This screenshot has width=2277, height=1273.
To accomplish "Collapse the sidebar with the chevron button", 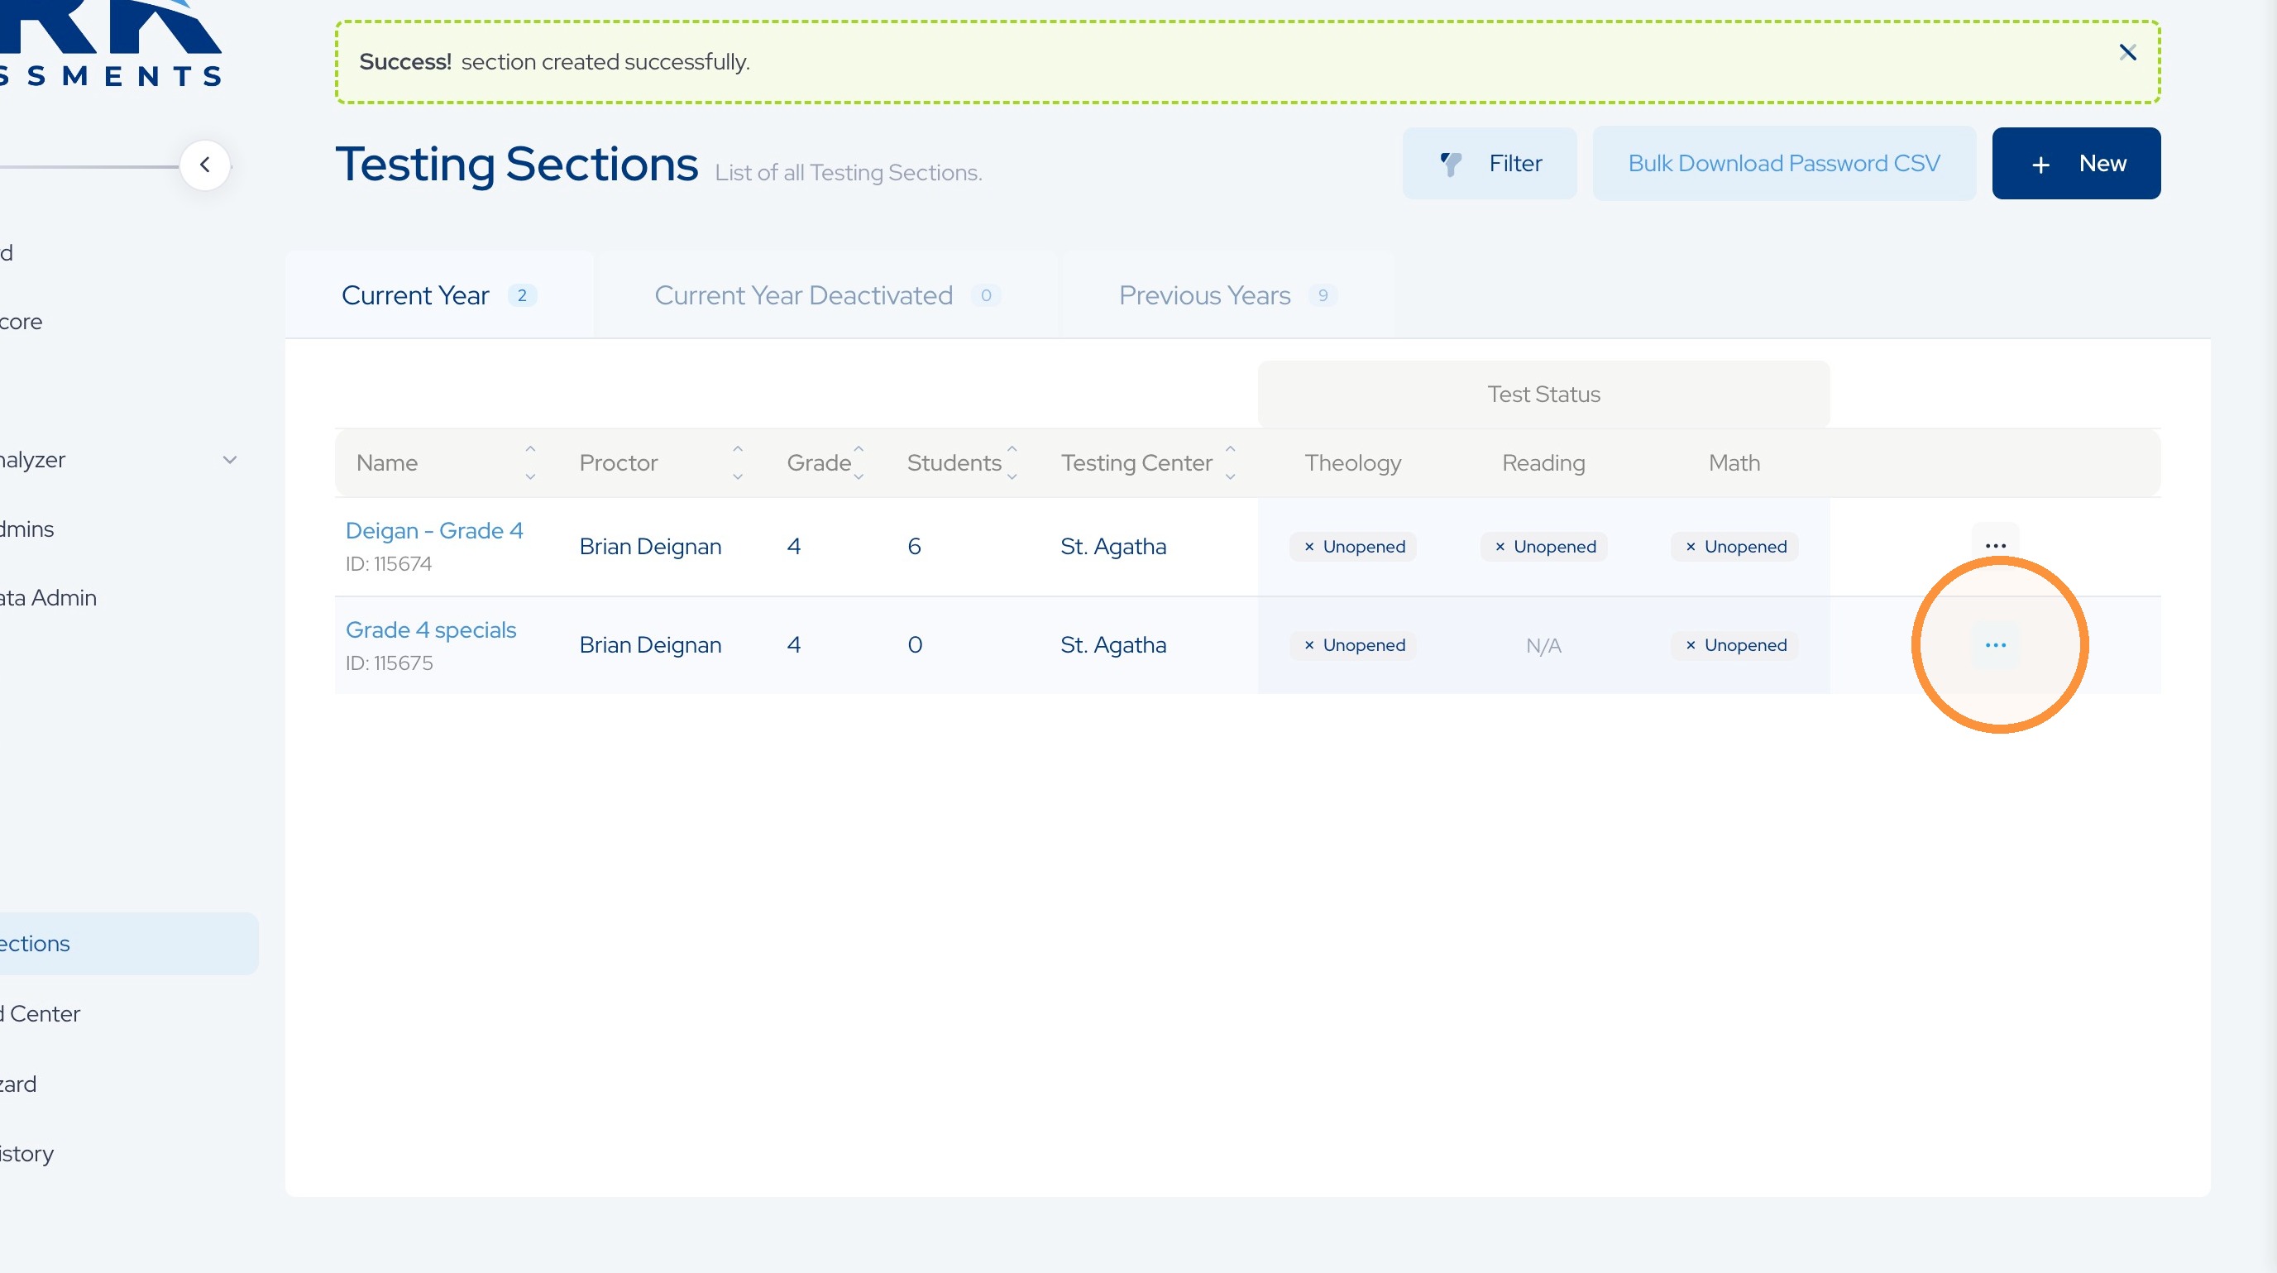I will (205, 165).
